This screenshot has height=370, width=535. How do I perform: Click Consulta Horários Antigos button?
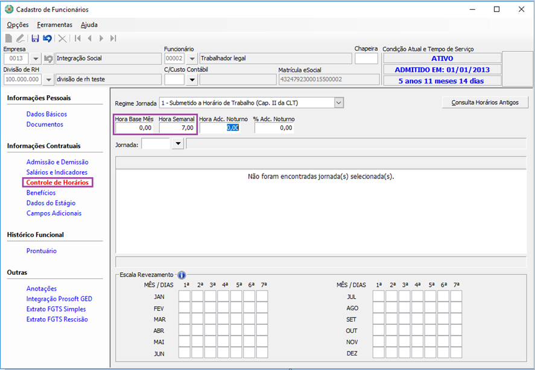(485, 102)
